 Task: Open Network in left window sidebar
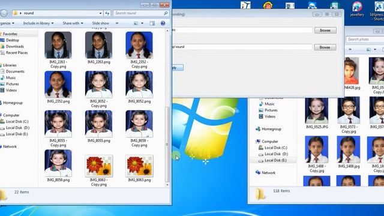click(x=10, y=146)
